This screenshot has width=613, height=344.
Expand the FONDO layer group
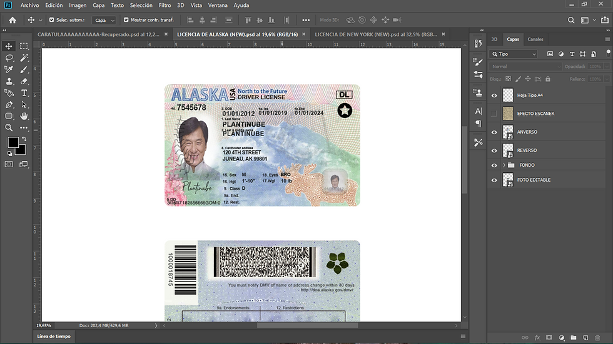[x=504, y=165]
